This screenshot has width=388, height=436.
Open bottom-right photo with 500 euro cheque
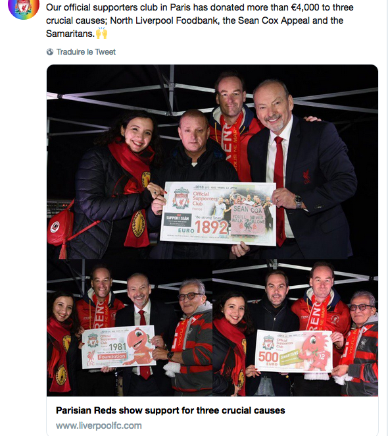[x=295, y=327]
